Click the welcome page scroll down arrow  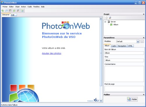point(101,101)
